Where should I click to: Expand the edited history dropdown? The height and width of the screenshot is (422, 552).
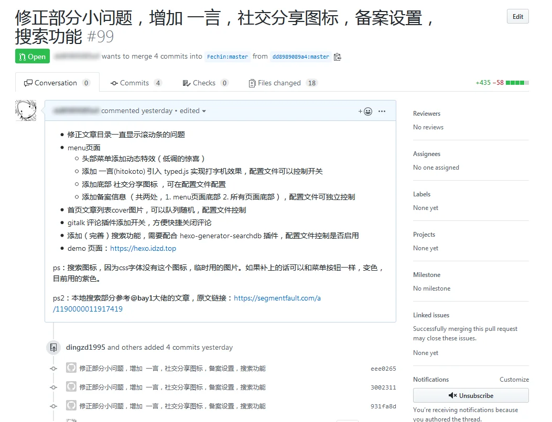193,111
